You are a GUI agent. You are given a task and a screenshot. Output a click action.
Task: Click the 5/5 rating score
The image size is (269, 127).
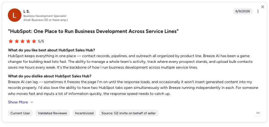(41, 41)
